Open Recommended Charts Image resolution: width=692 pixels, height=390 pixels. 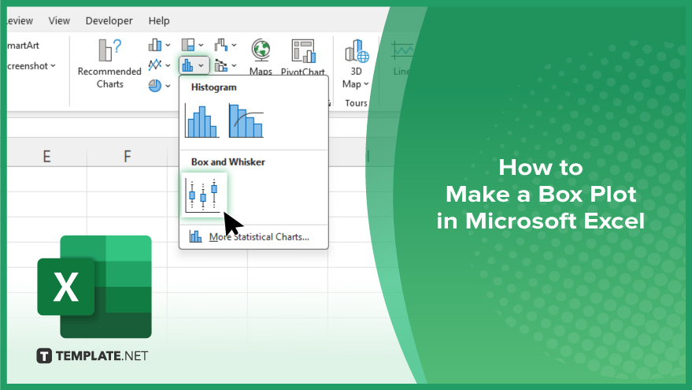[109, 64]
